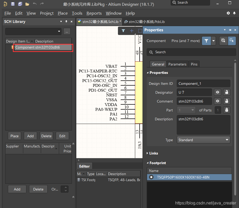Viewport: 239px width, 208px height.
Task: Toggle Designator visibility eye icon
Action: (218, 92)
